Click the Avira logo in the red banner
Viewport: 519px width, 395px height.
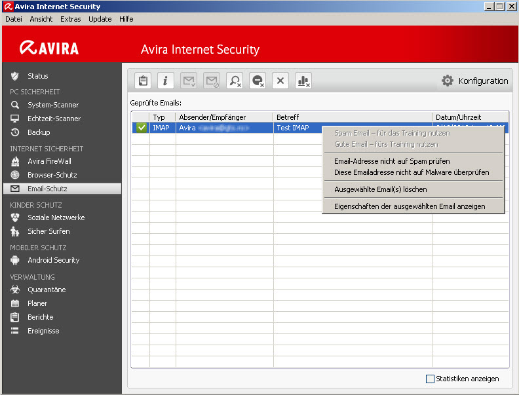pos(49,48)
